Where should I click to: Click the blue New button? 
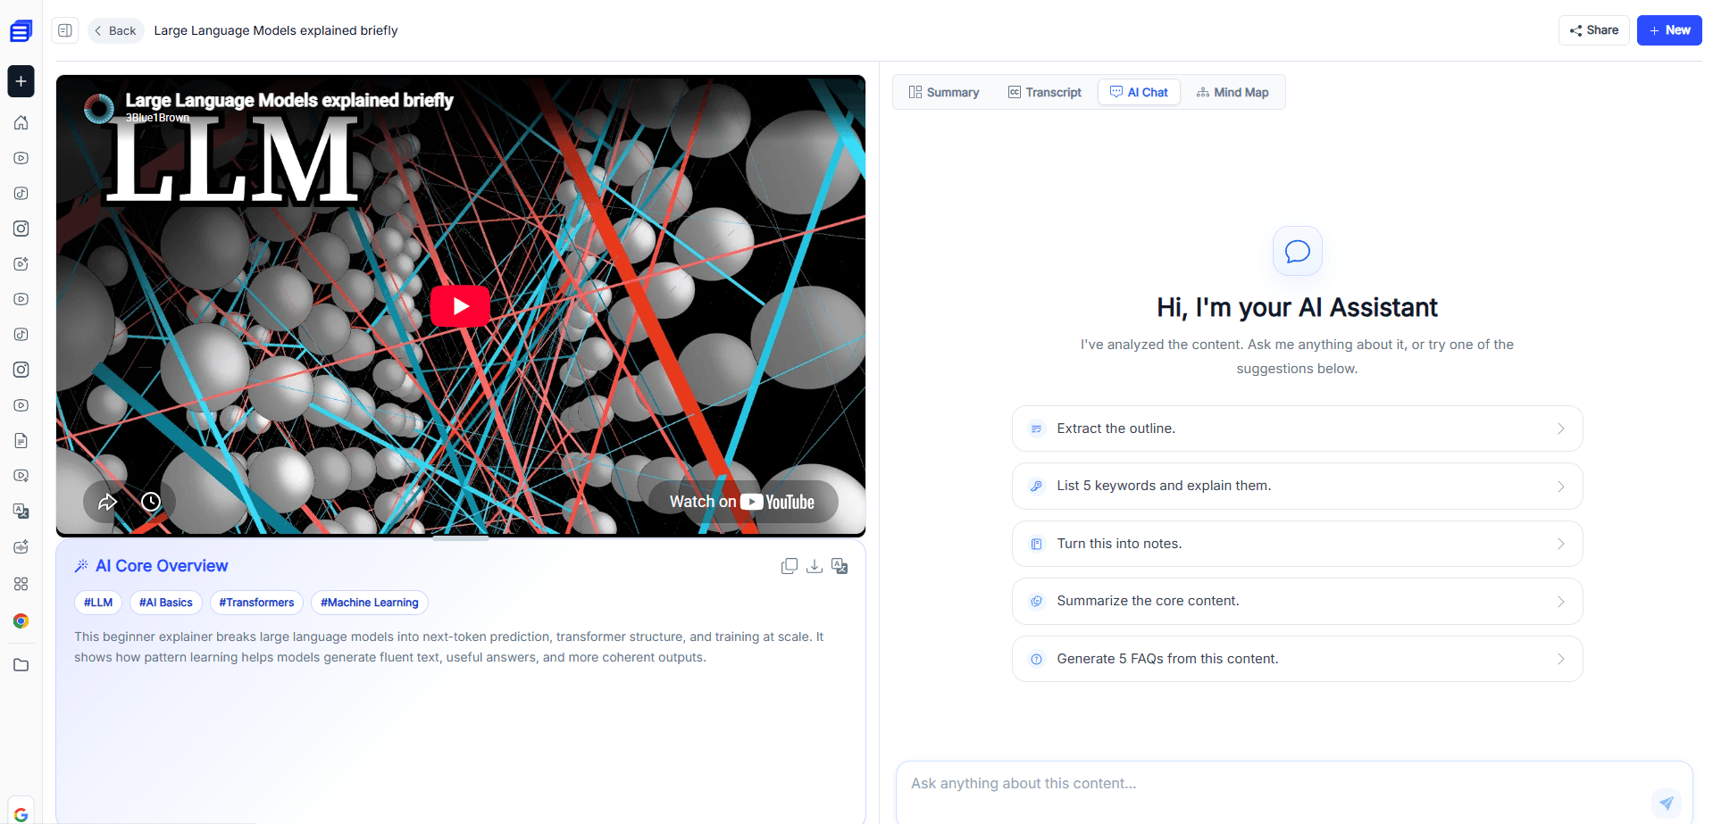pos(1669,30)
